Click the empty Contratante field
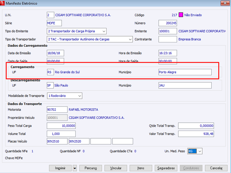 168,39
